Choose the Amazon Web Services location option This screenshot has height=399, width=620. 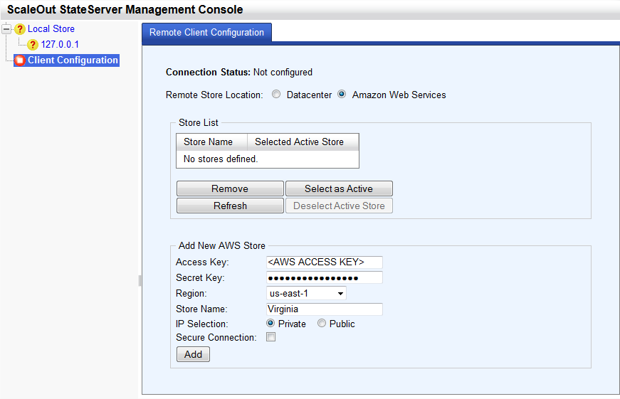click(342, 95)
